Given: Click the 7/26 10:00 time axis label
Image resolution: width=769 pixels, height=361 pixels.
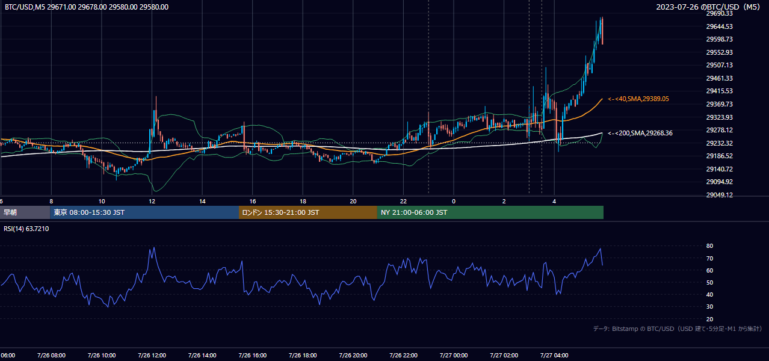Looking at the screenshot, I should coord(101,355).
